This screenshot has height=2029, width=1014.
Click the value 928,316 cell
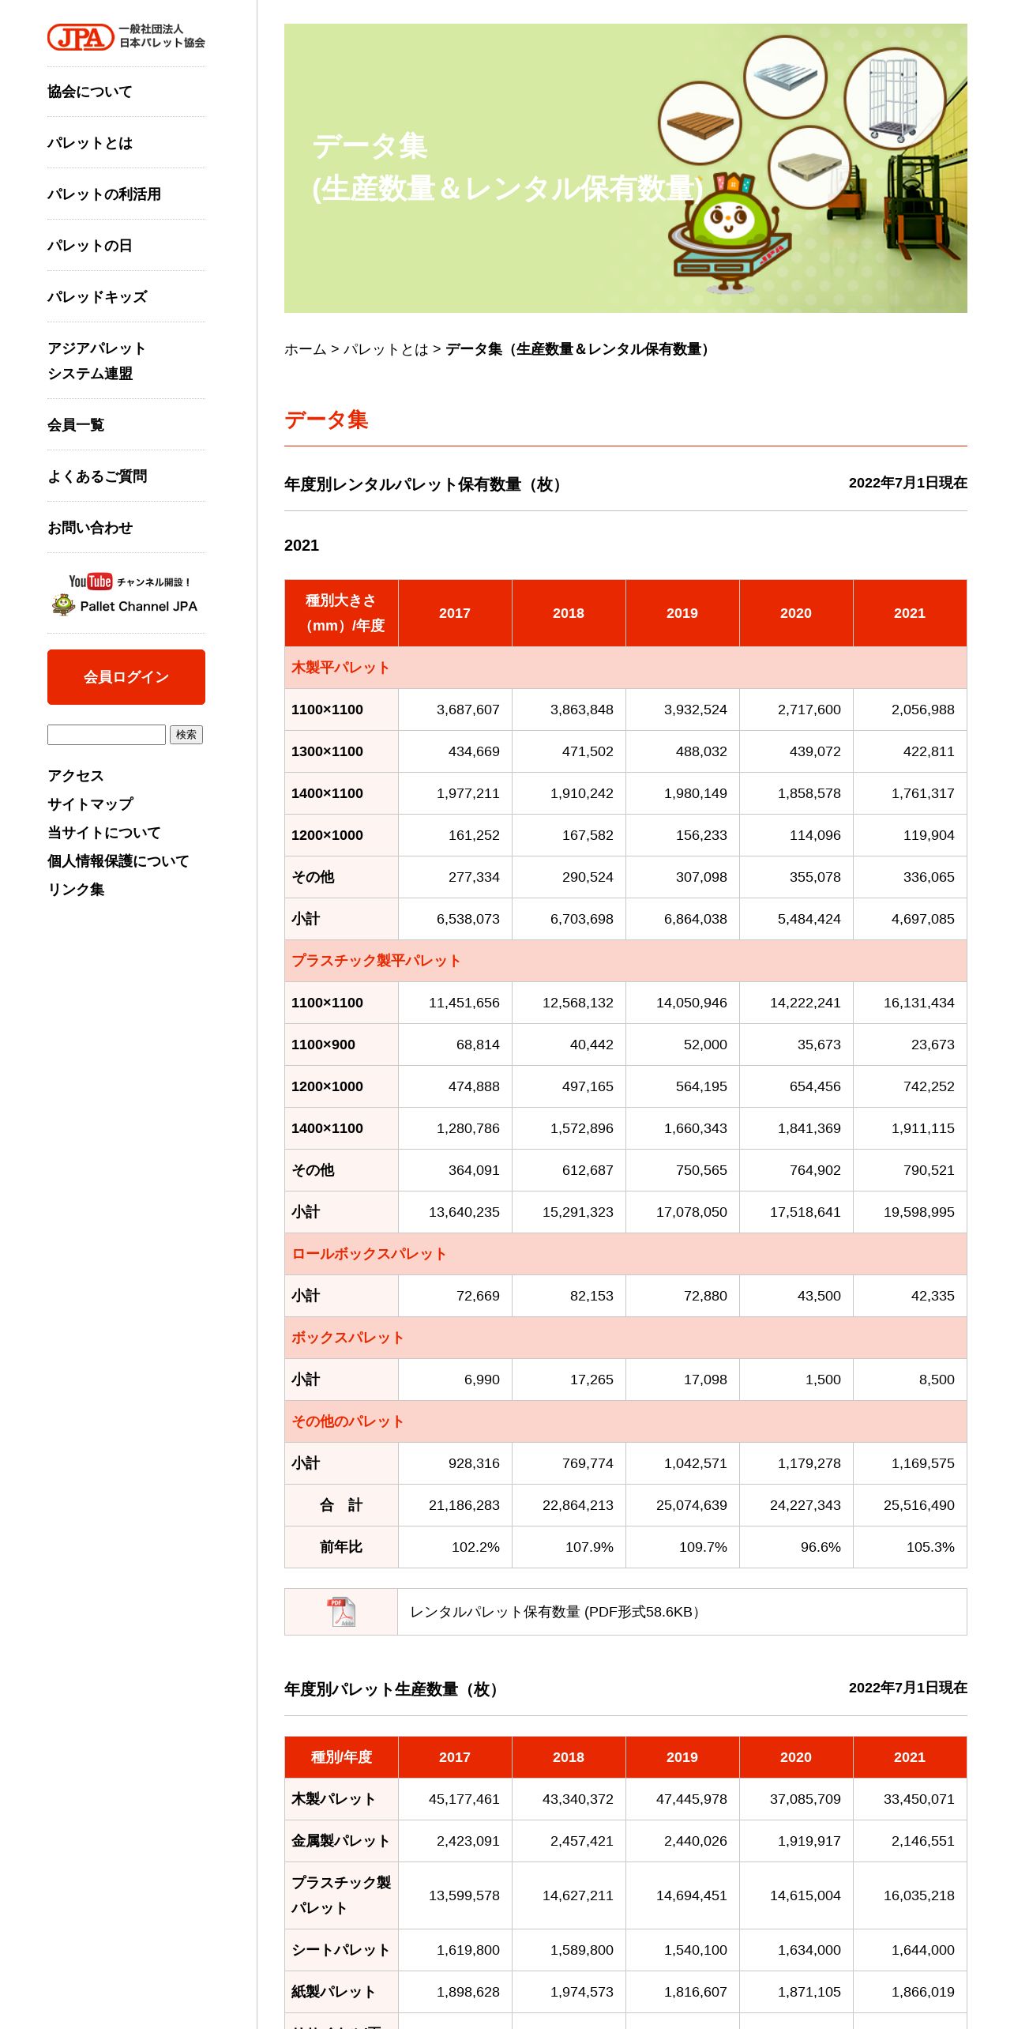455,1463
